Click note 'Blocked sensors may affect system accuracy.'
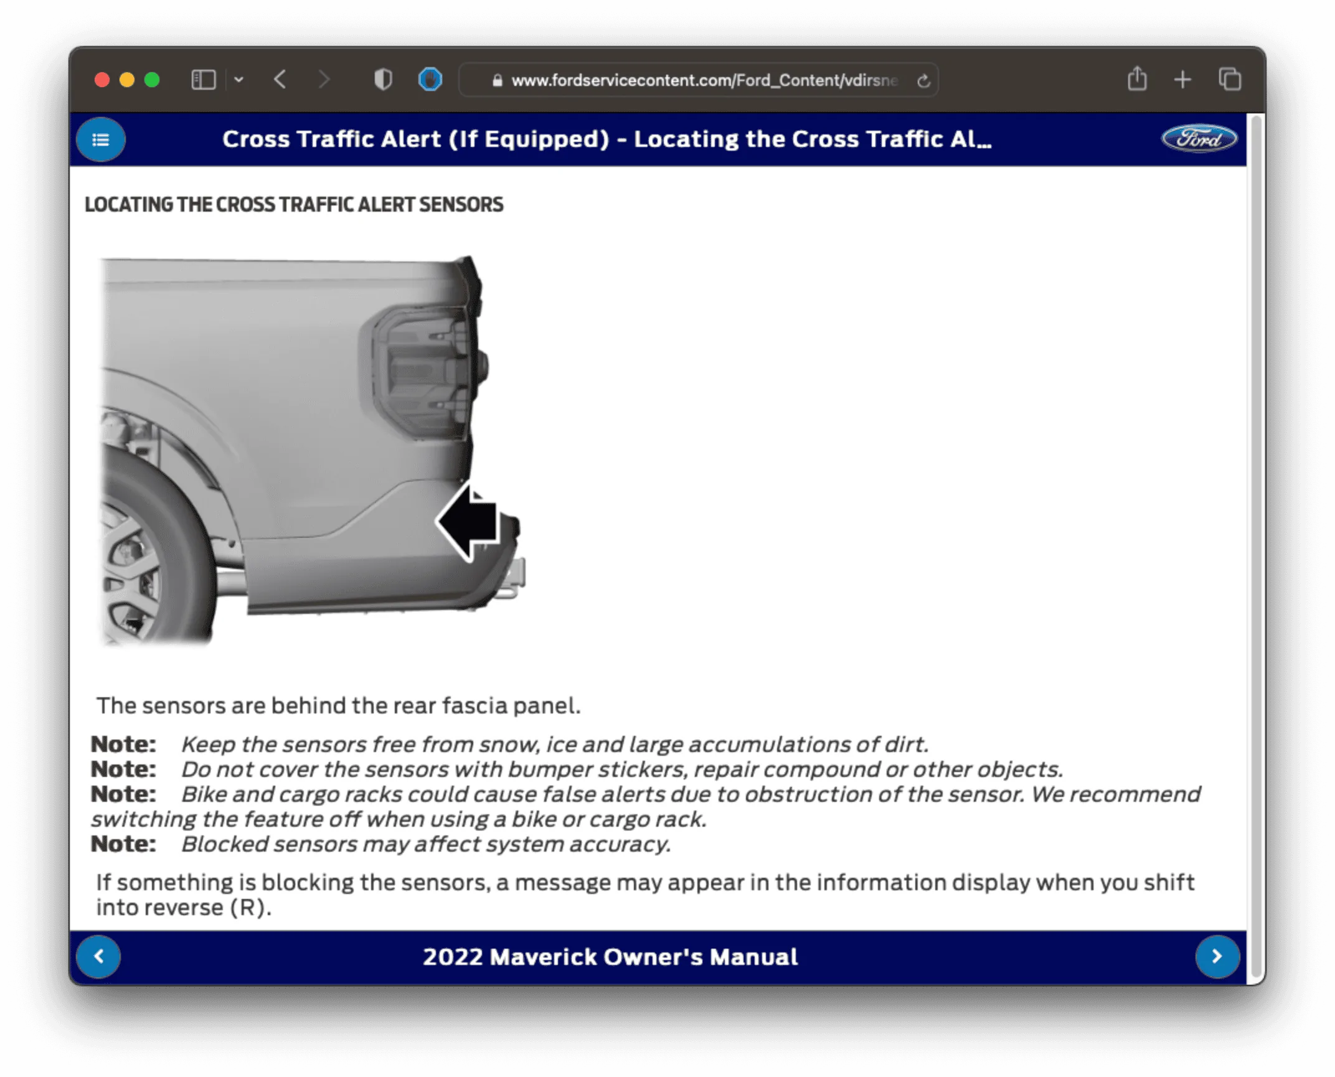The image size is (1335, 1077). point(381,844)
